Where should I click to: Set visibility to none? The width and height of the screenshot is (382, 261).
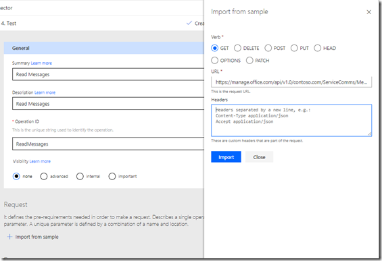[16, 176]
